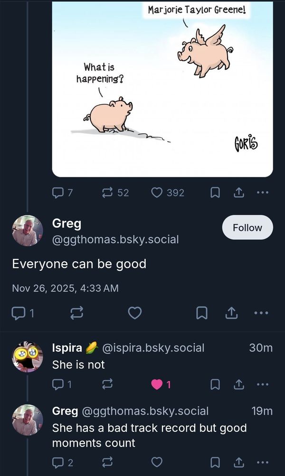The height and width of the screenshot is (476, 285).
Task: Open Greg's profile picture on main post
Action: tap(27, 231)
